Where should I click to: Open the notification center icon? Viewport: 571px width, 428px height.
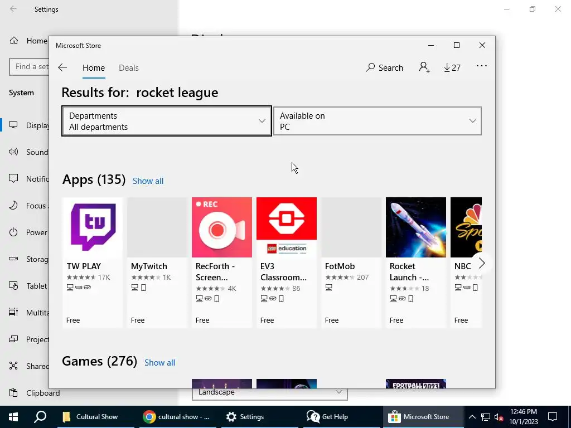[x=553, y=417]
